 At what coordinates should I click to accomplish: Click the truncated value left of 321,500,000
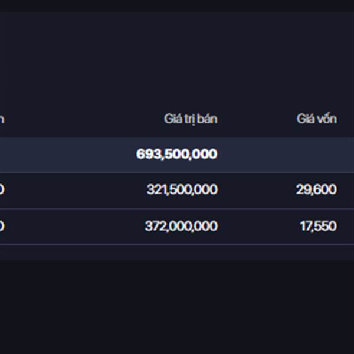[2, 189]
